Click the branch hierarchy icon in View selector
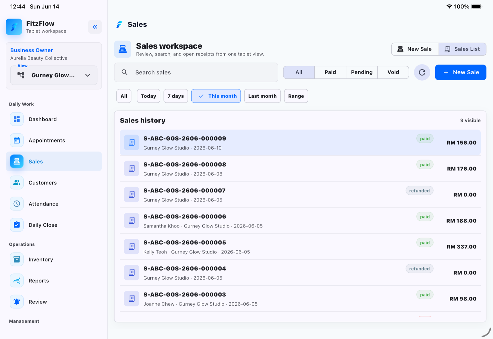 pyautogui.click(x=21, y=75)
